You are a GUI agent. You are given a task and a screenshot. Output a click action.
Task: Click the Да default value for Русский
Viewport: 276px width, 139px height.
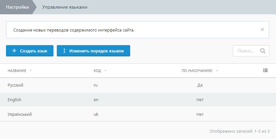pyautogui.click(x=200, y=85)
